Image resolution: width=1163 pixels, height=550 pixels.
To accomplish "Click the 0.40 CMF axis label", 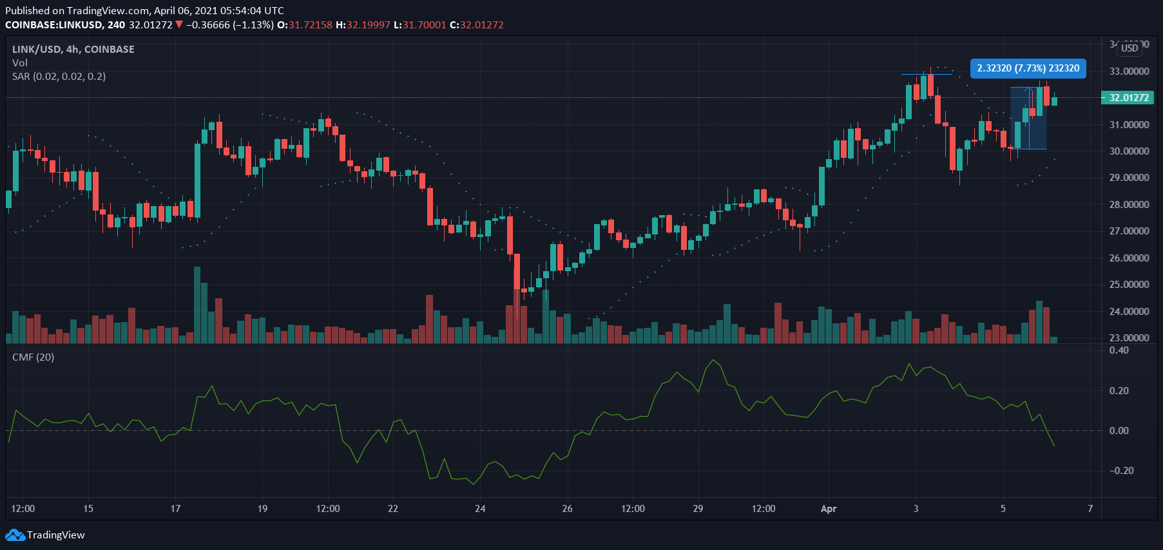I will click(1119, 351).
